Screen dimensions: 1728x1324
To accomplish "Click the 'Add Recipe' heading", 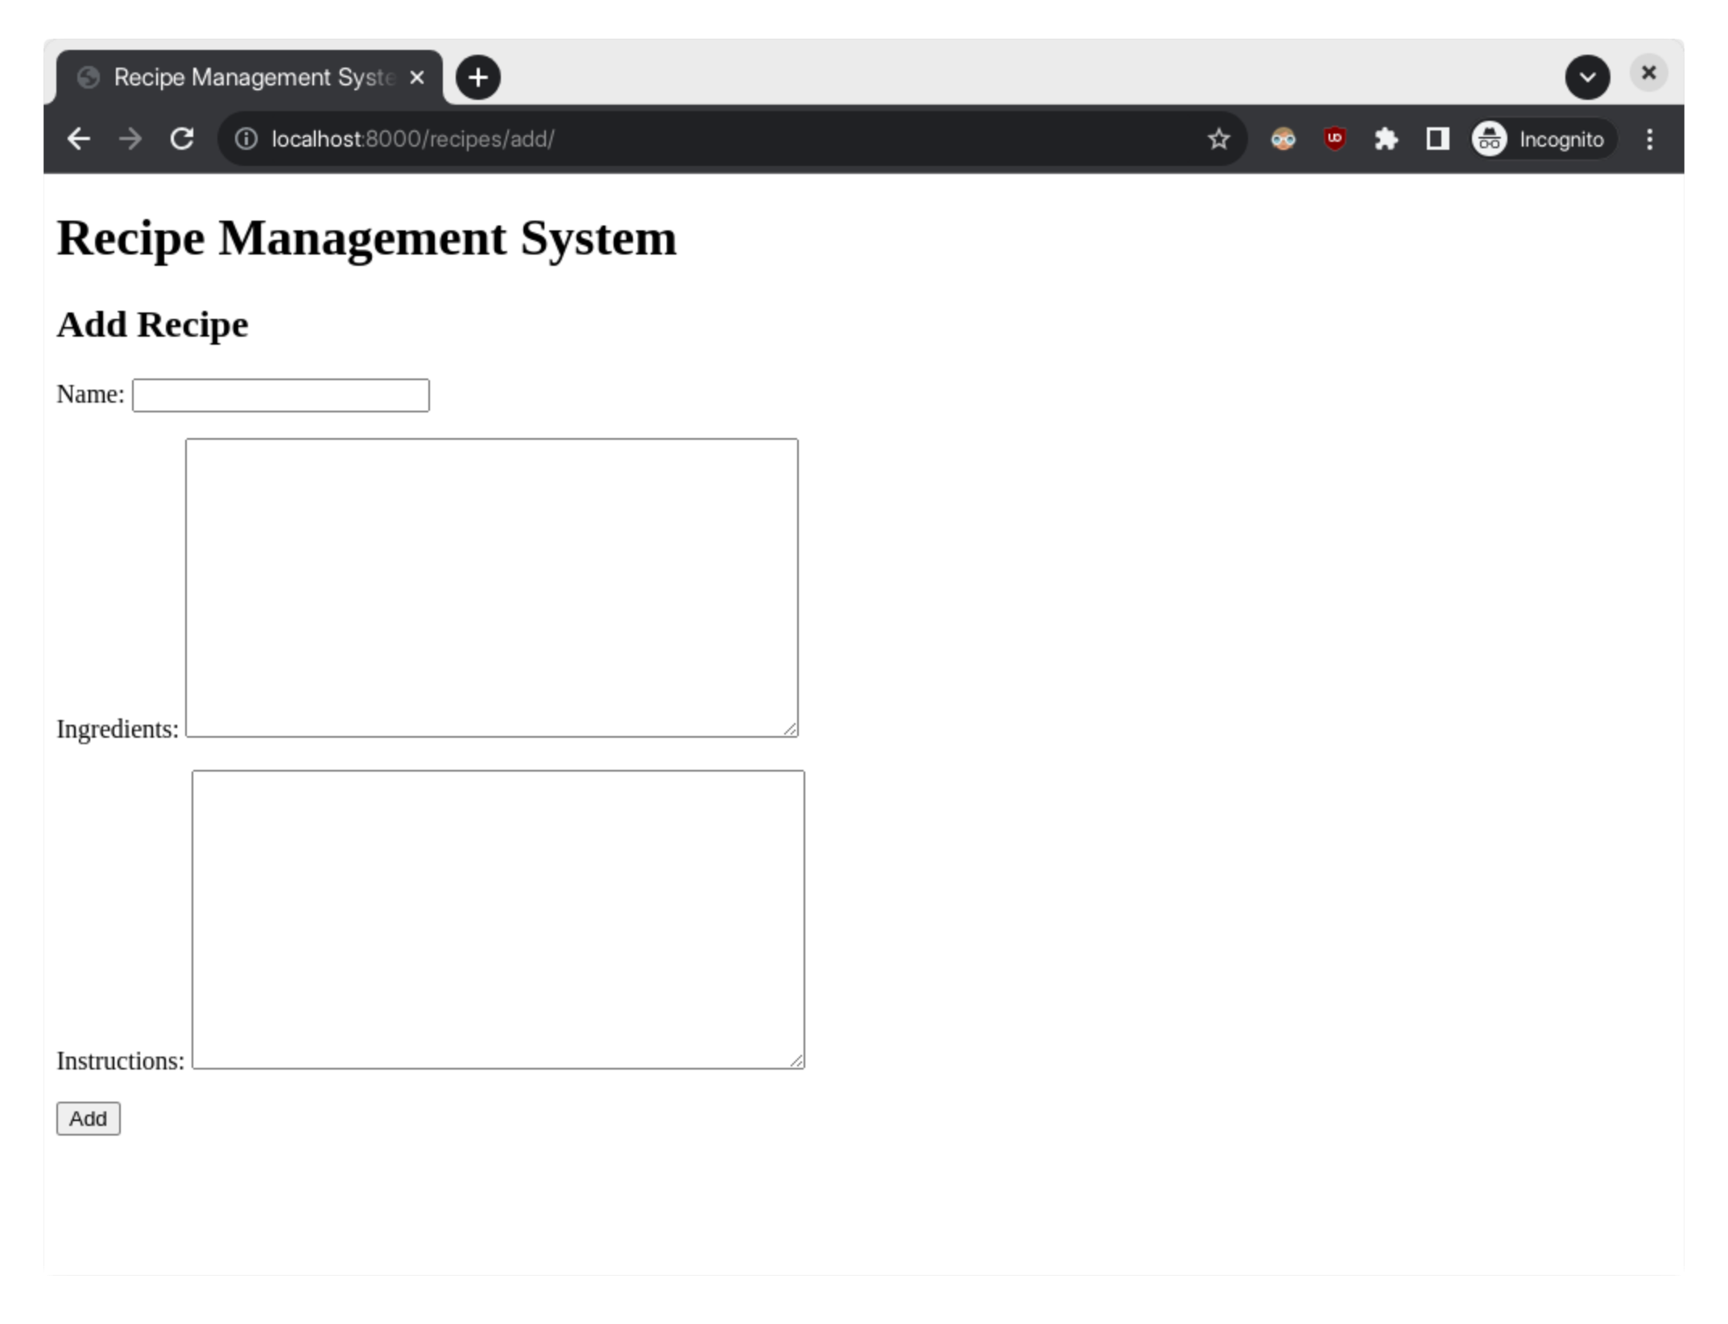I will tap(152, 325).
